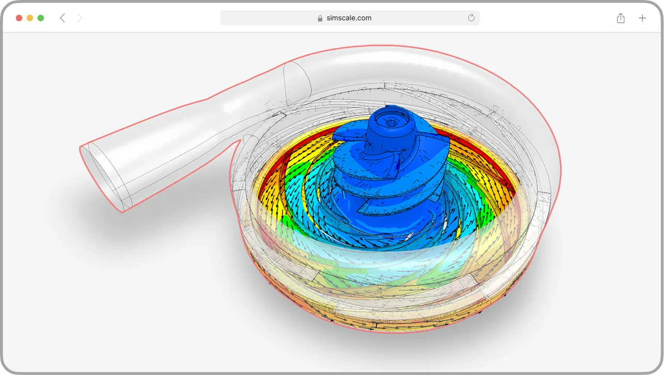The image size is (664, 375).
Task: Click the disabled forward navigation chevron
Action: (79, 18)
